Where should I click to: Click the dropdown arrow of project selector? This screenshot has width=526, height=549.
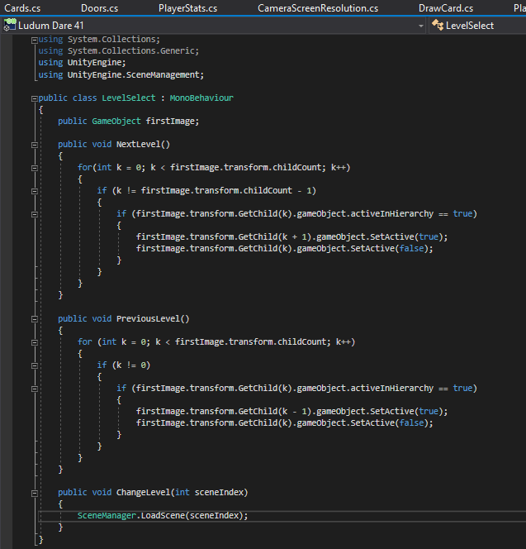[421, 26]
